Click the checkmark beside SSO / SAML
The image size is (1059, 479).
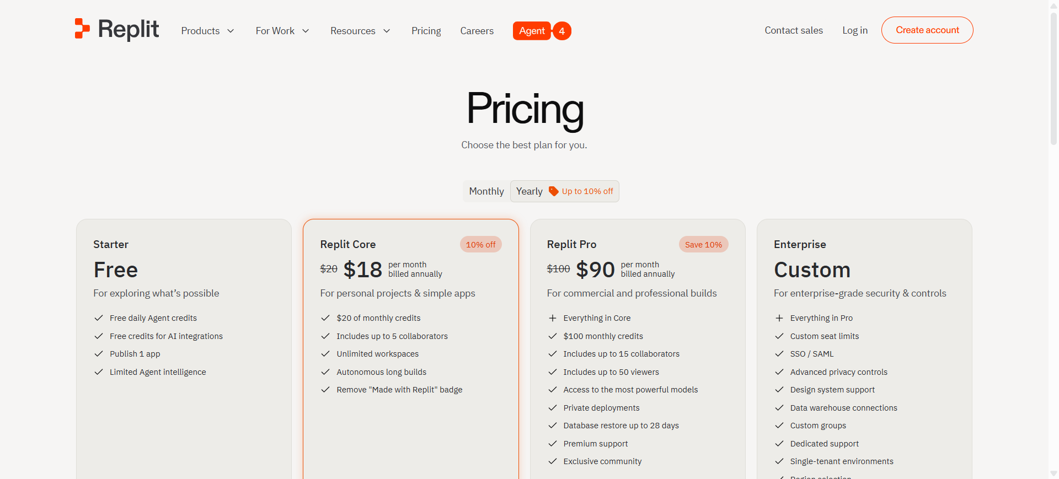[x=779, y=354]
